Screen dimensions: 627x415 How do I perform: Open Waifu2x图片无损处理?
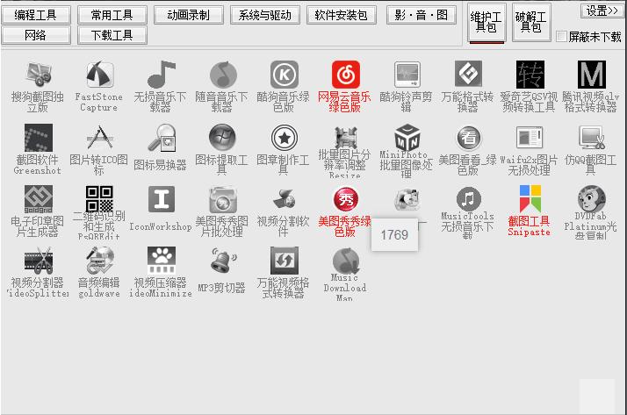click(530, 138)
